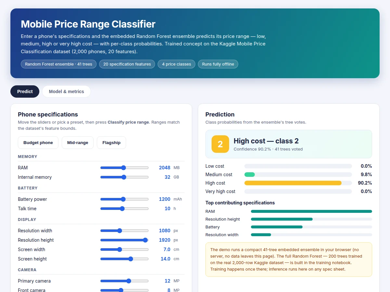Click the Screen height value '14.0'
The height and width of the screenshot is (292, 390).
pos(165,259)
